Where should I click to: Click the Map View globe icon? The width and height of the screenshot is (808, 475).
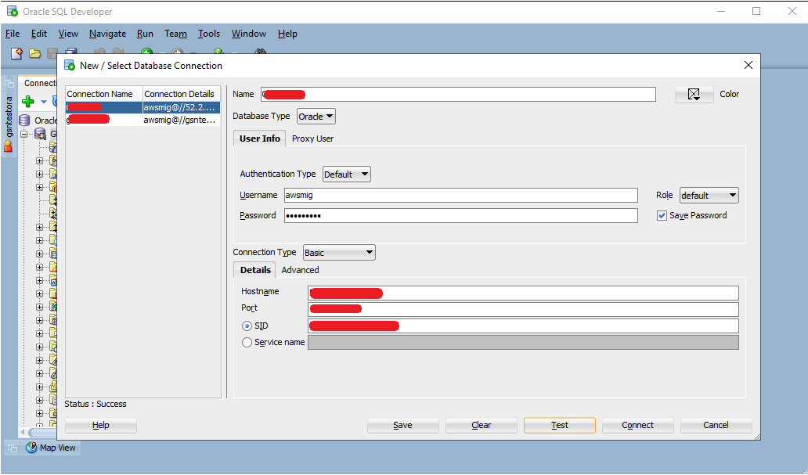[x=31, y=448]
